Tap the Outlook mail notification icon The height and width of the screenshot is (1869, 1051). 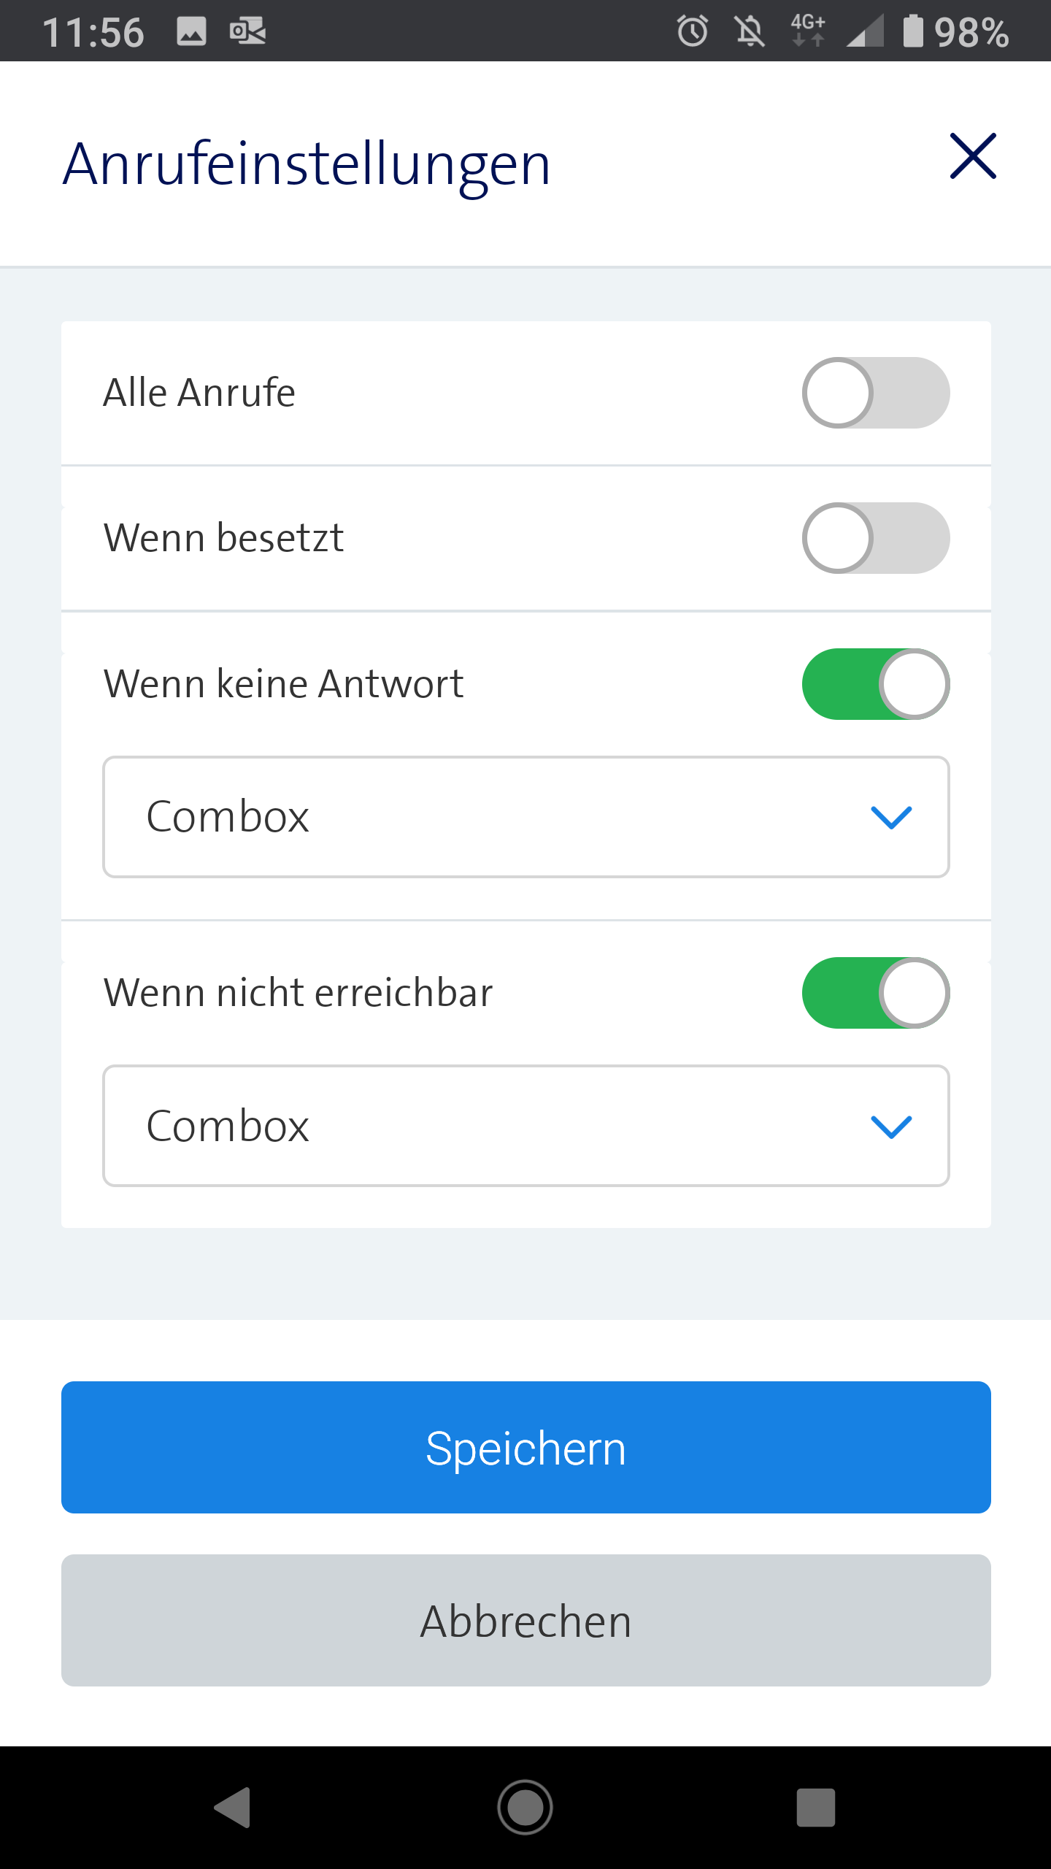247,31
